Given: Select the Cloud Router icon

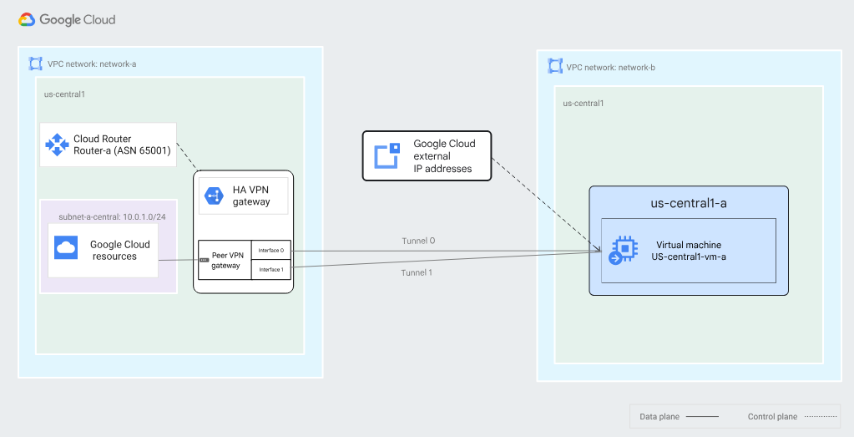Looking at the screenshot, I should click(57, 145).
